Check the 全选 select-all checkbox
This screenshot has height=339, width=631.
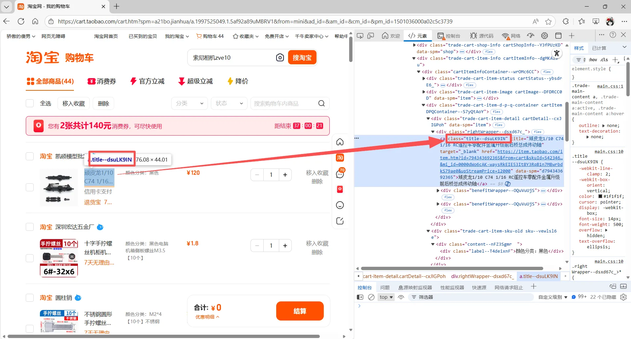point(29,103)
